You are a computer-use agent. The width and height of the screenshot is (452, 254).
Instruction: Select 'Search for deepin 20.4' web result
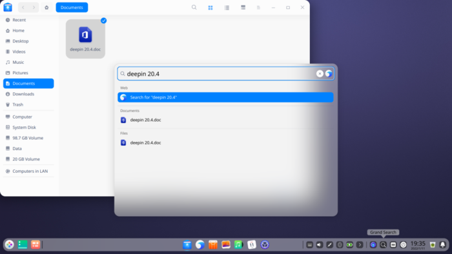pyautogui.click(x=225, y=97)
